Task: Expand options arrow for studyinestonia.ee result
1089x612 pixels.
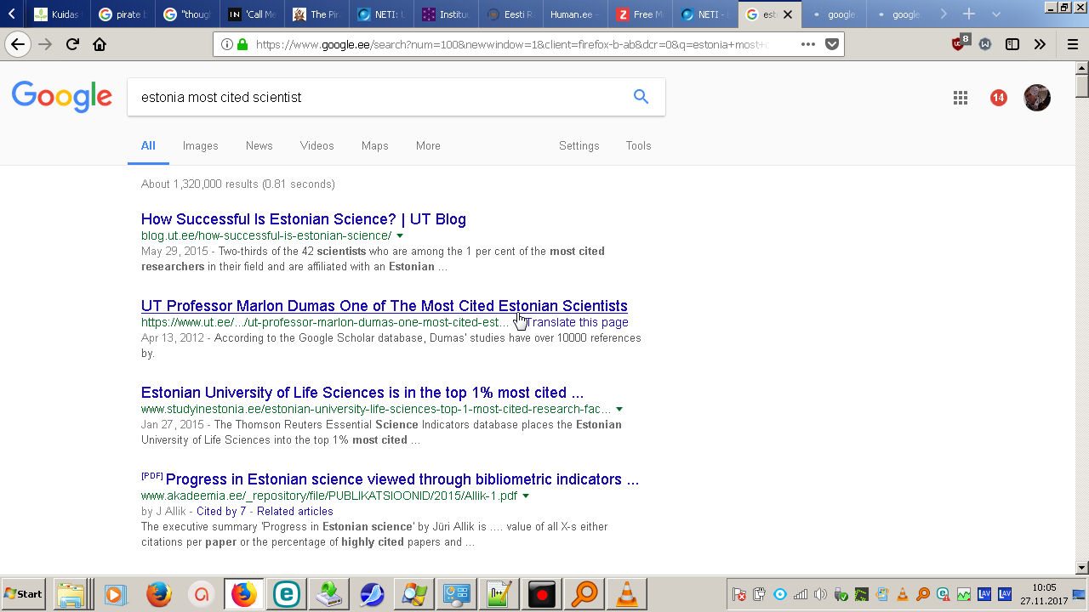Action: [619, 410]
